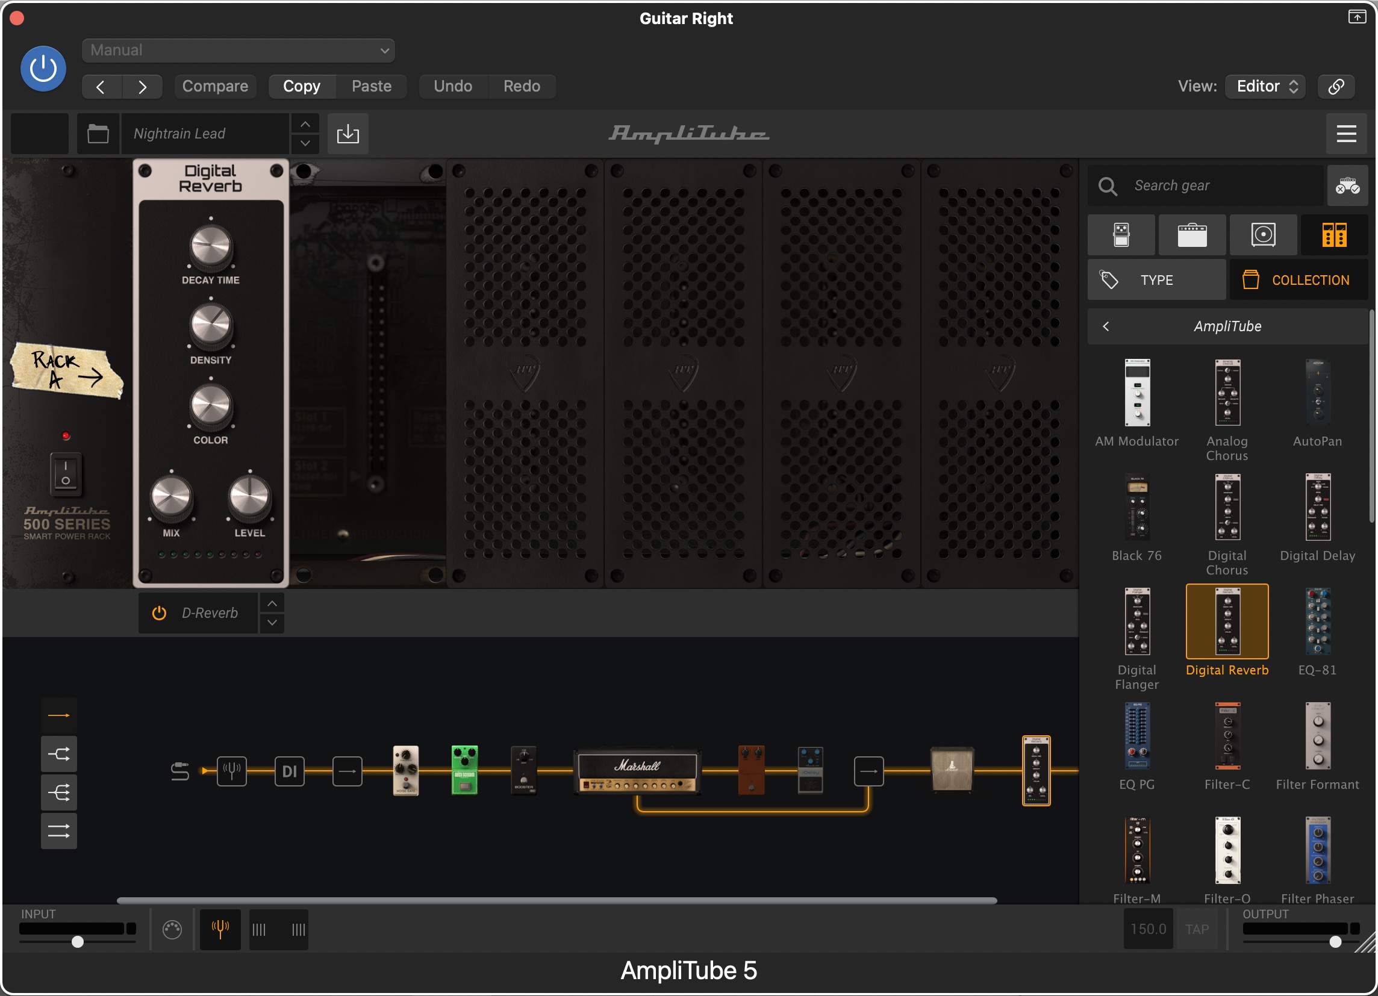Click the Paste button
This screenshot has width=1378, height=996.
point(371,86)
